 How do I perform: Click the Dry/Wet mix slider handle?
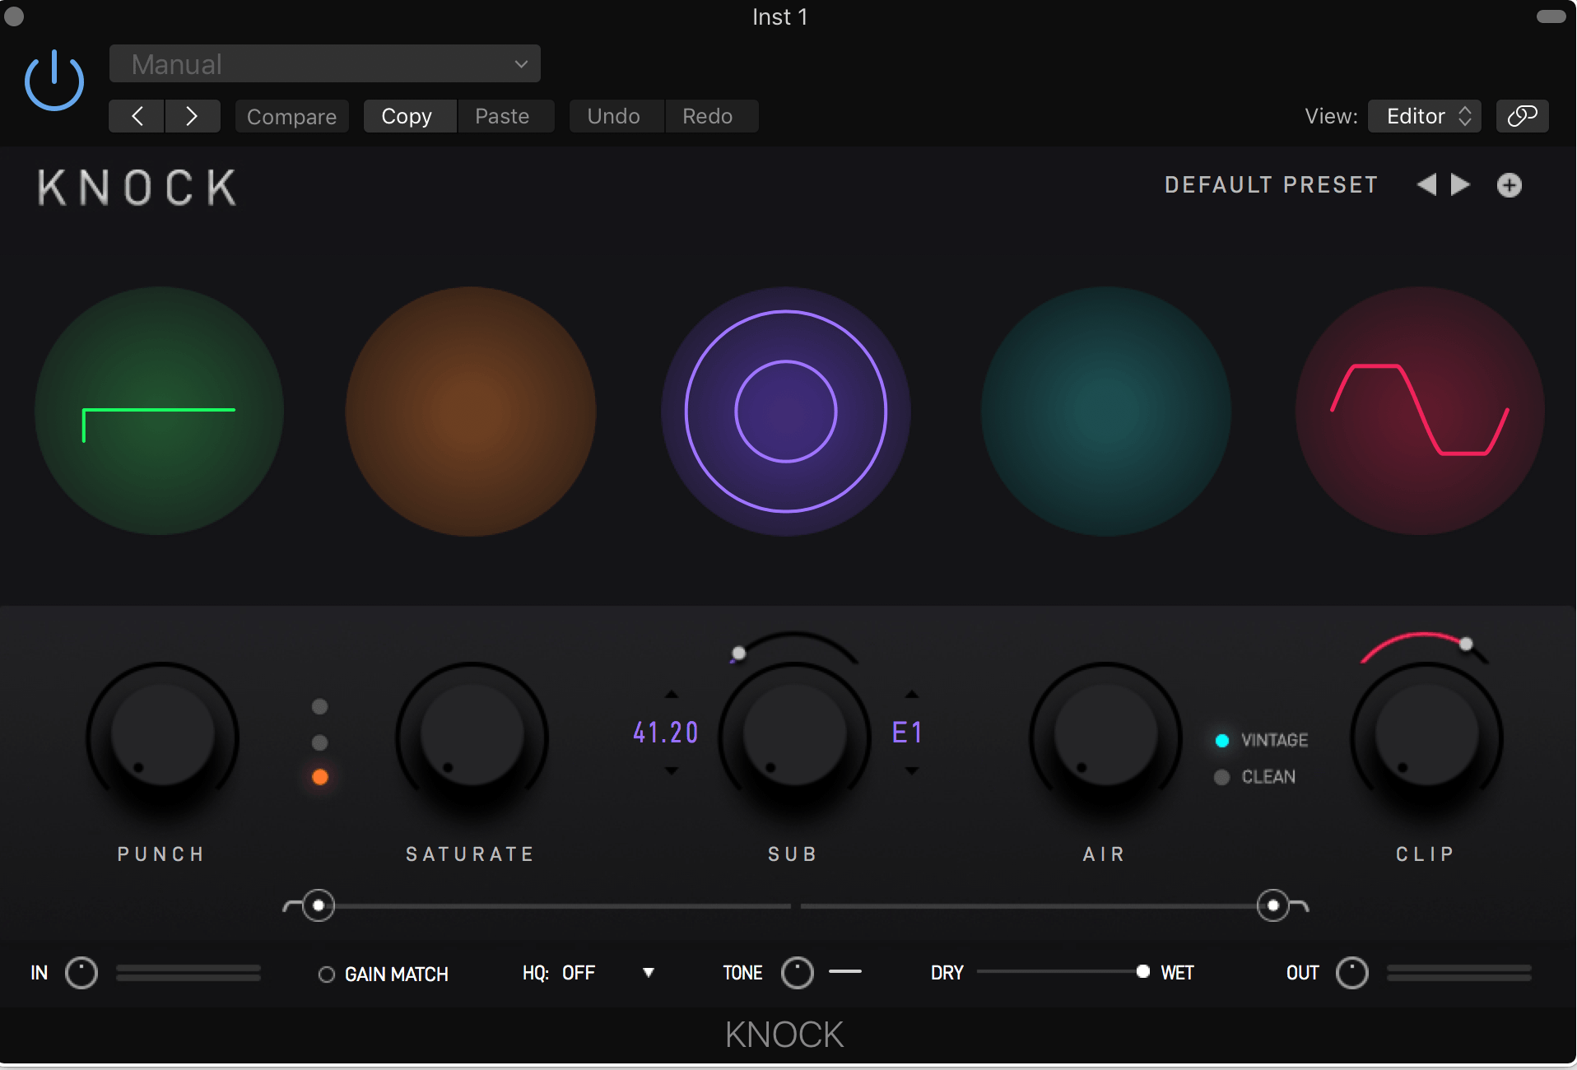[x=1142, y=972]
